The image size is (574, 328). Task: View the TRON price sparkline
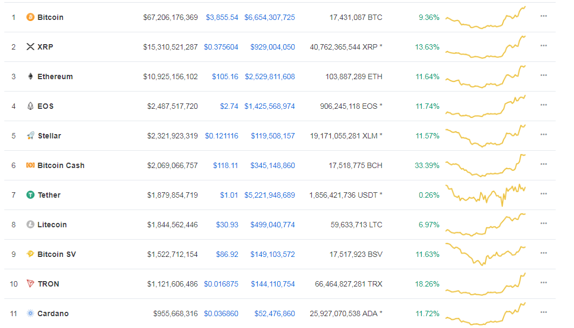[x=486, y=284]
